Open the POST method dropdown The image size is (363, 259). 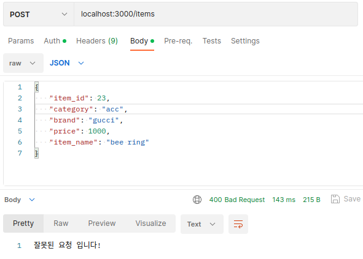[39, 14]
